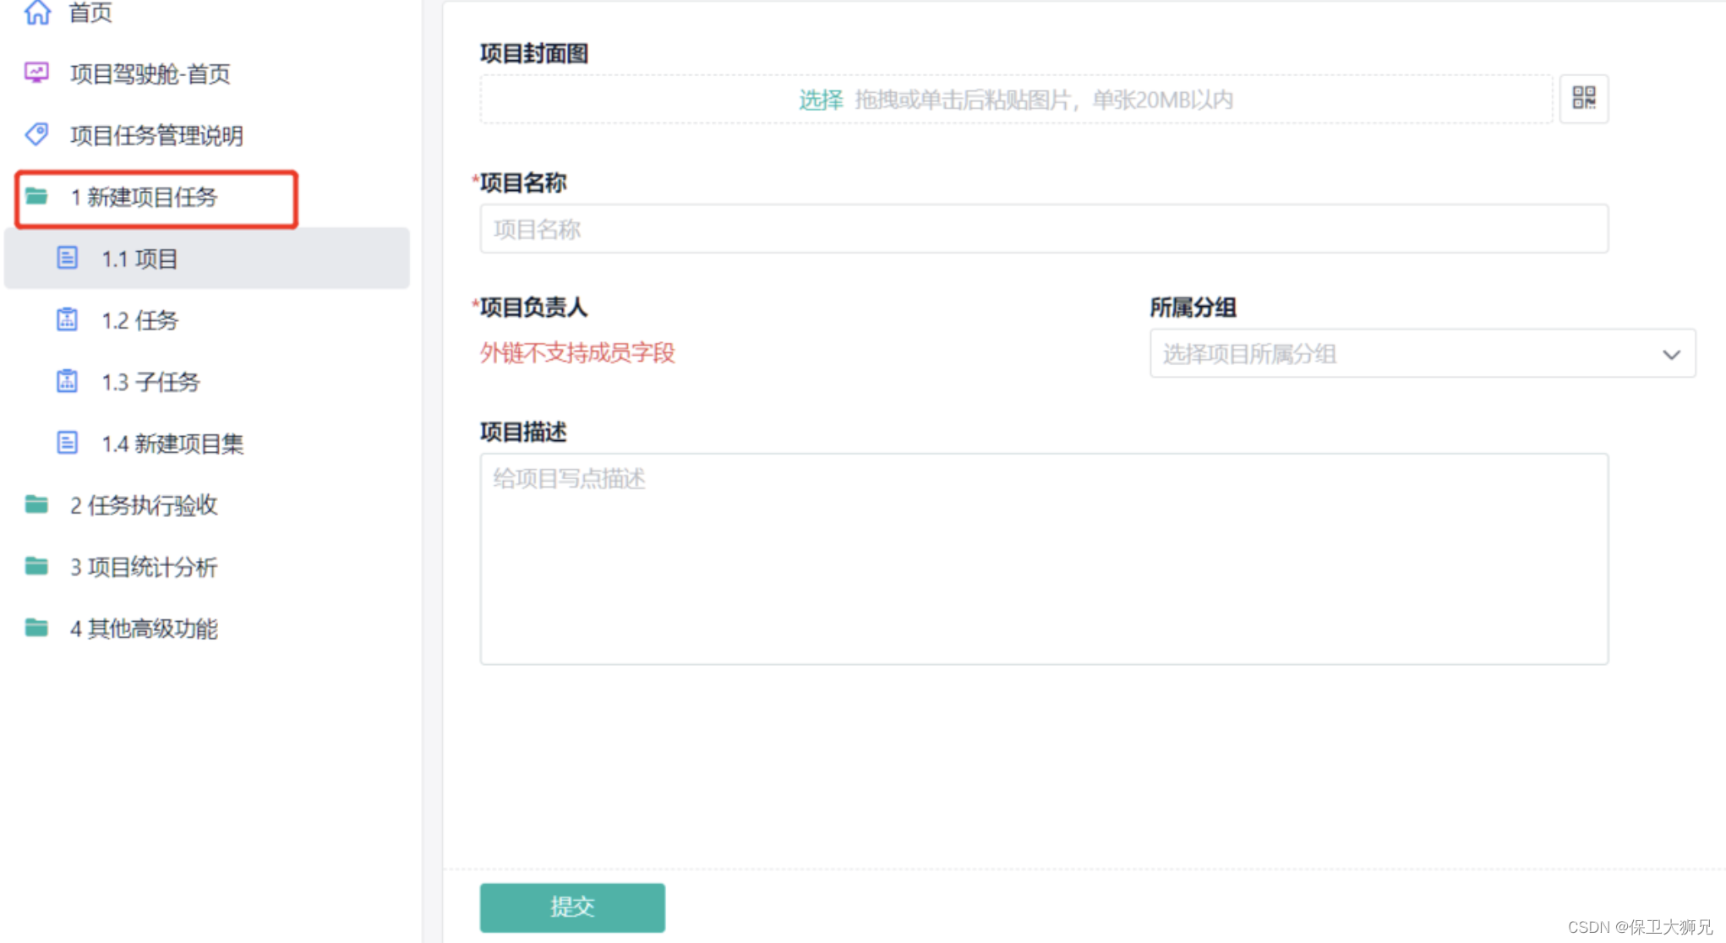This screenshot has height=943, width=1726.
Task: Click inside the 项目描述 text area
Action: click(x=1043, y=559)
